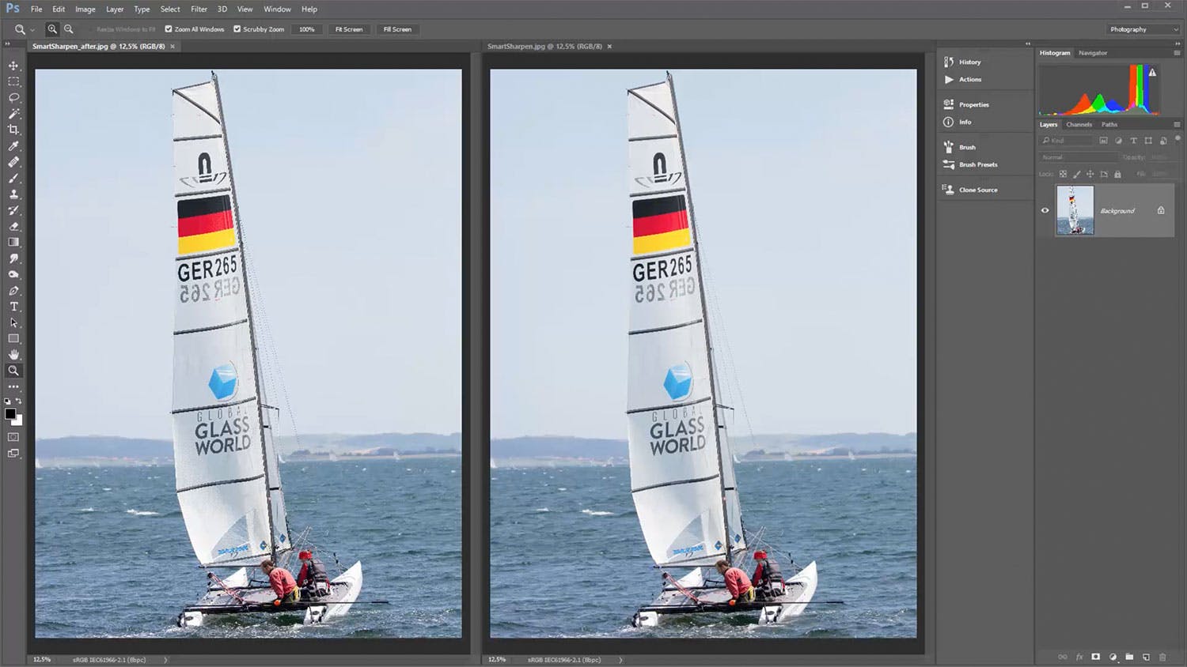Toggle pixel layer filter
Viewport: 1187px width, 667px height.
1103,141
